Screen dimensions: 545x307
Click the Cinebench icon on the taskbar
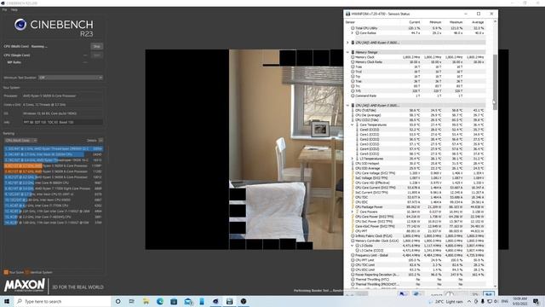click(215, 301)
